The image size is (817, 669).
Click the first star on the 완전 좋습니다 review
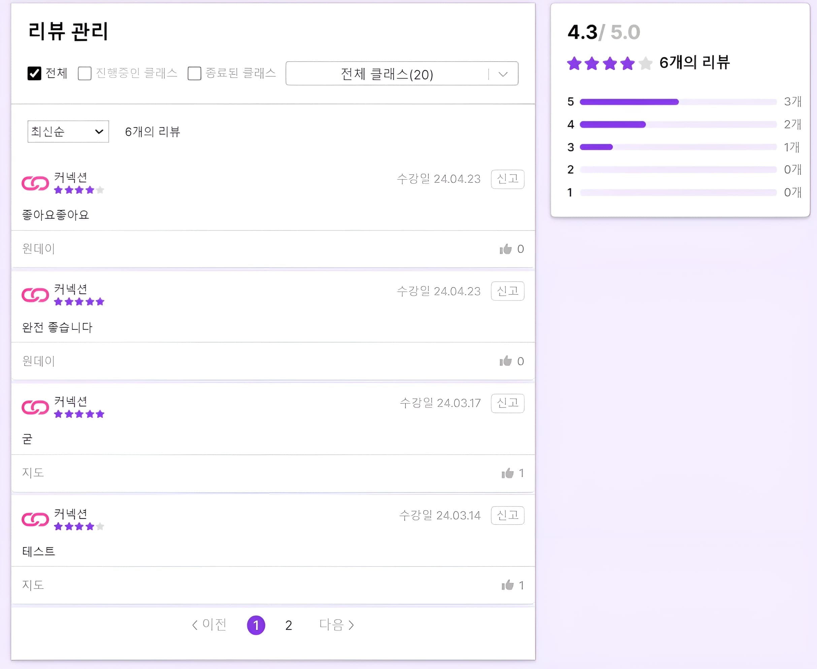pos(58,302)
